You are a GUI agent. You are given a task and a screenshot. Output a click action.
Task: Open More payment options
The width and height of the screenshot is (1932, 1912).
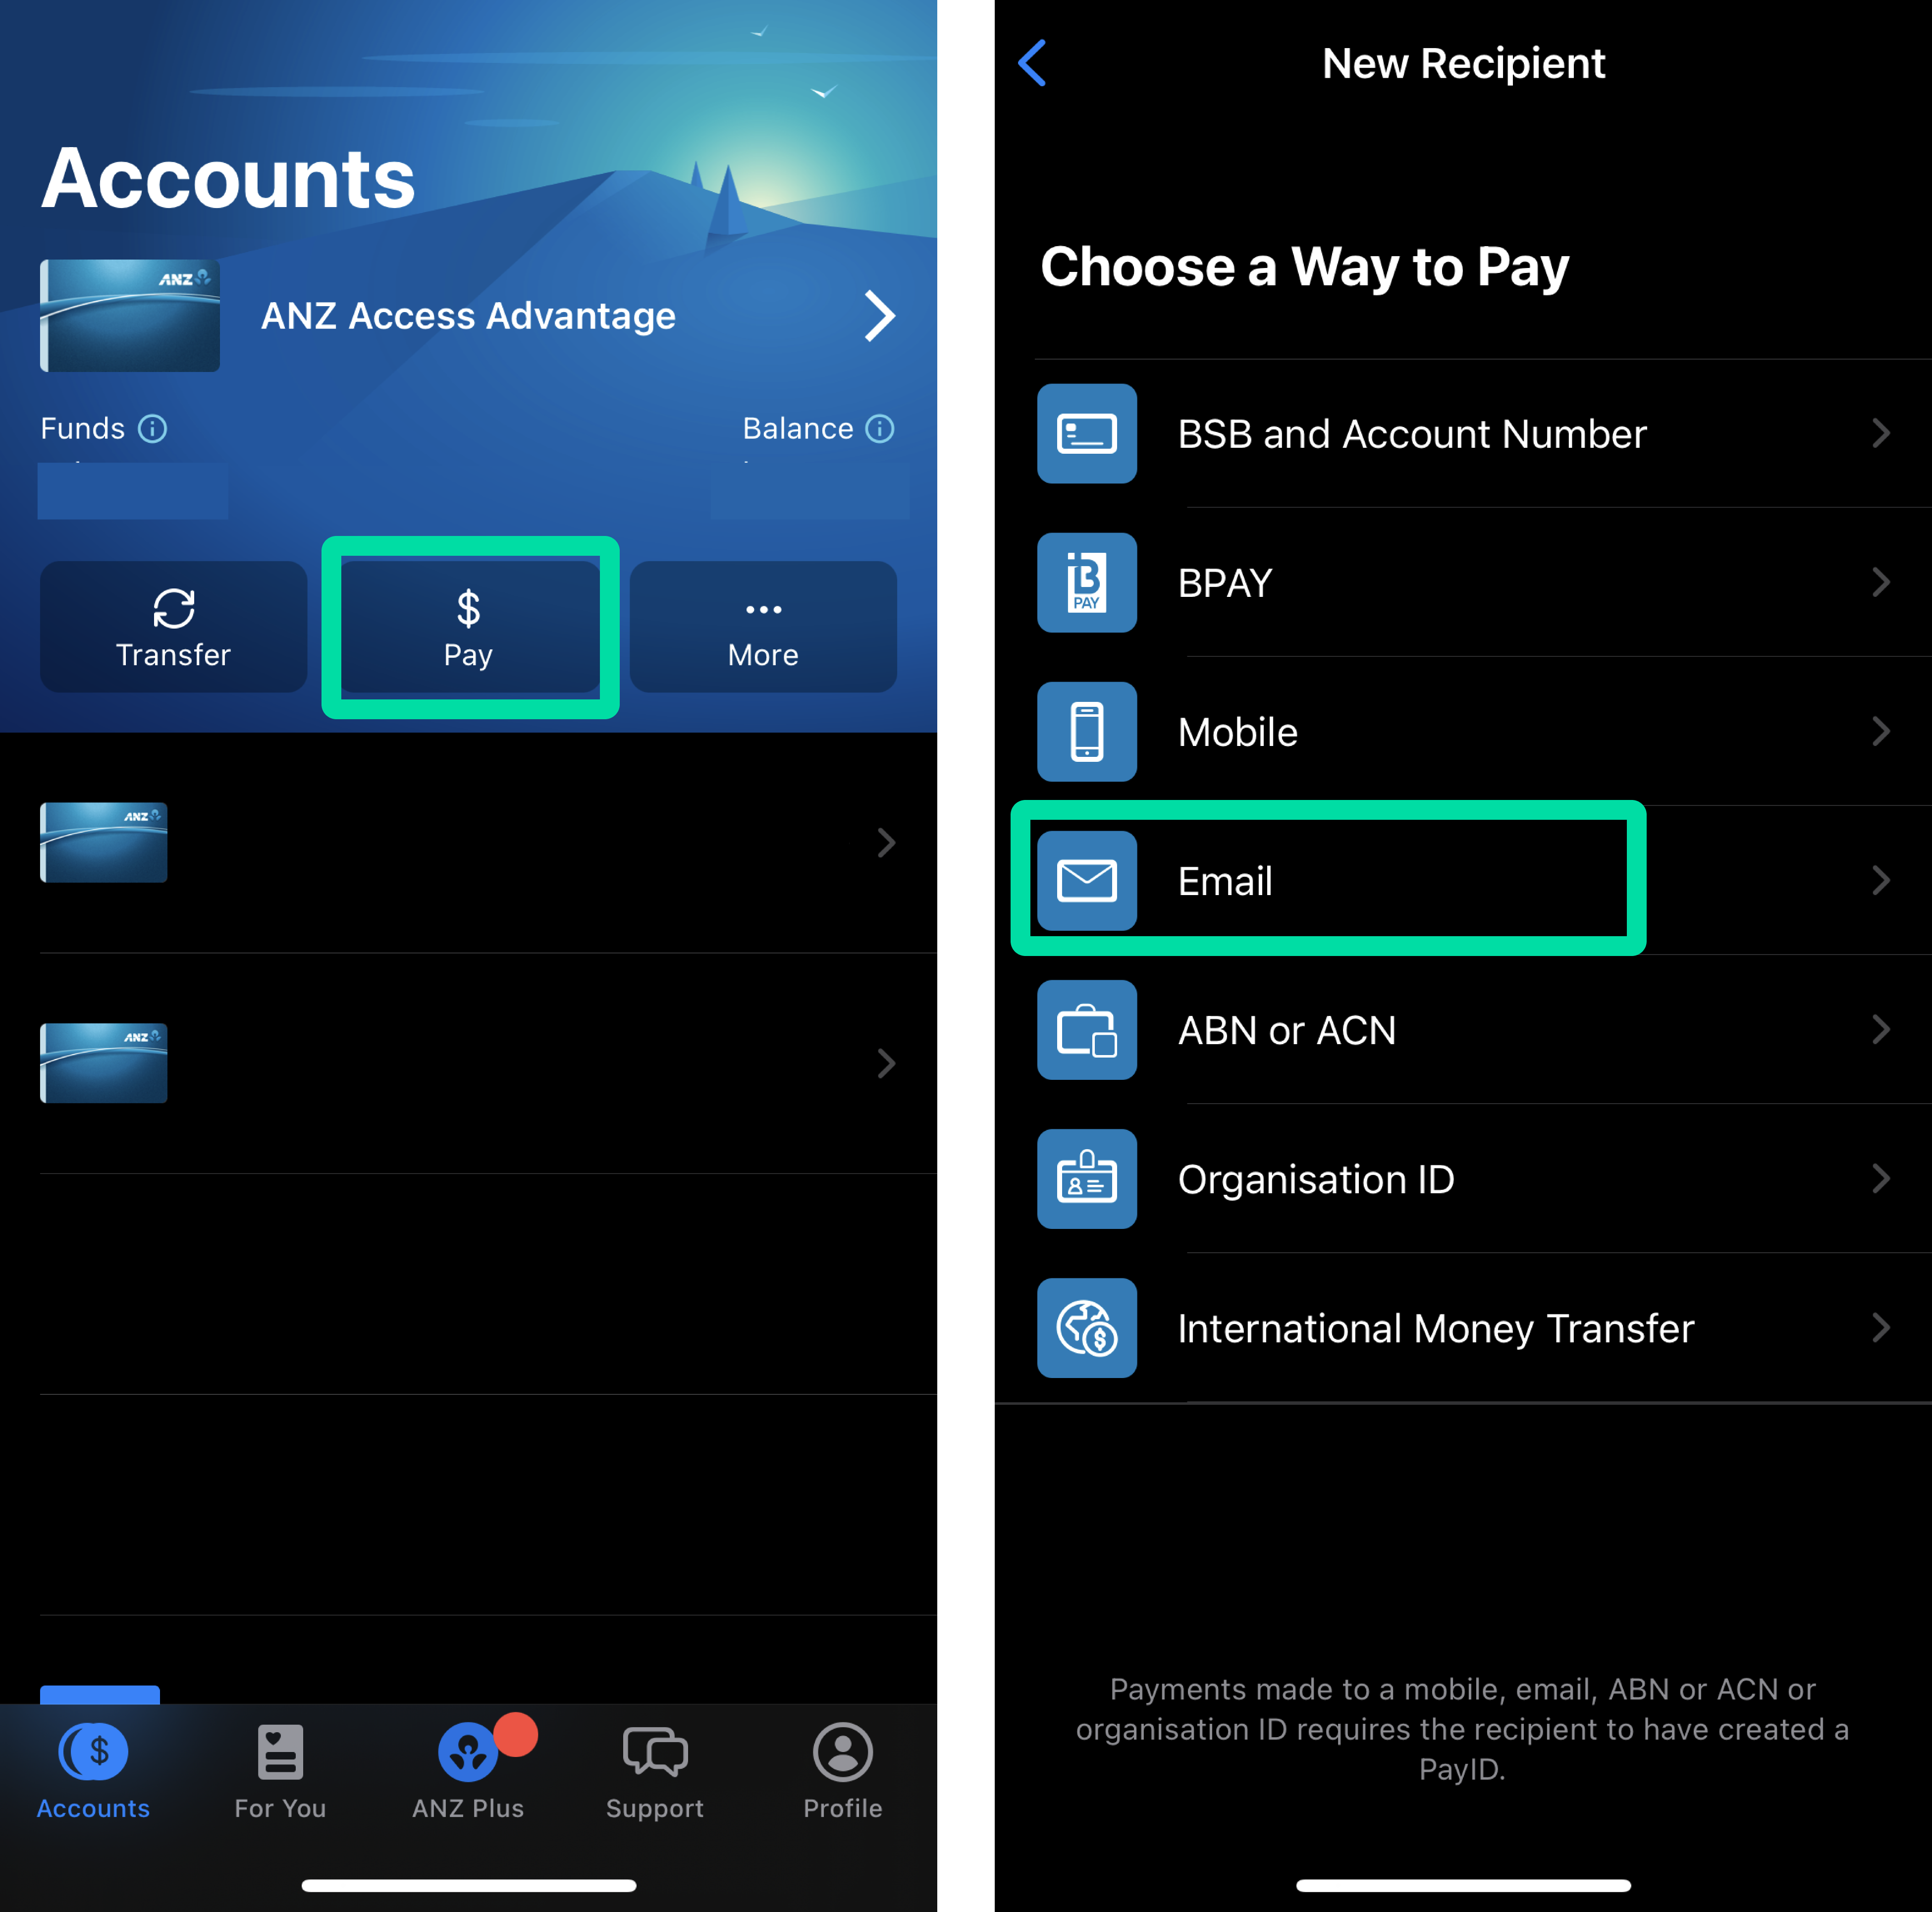tap(762, 627)
